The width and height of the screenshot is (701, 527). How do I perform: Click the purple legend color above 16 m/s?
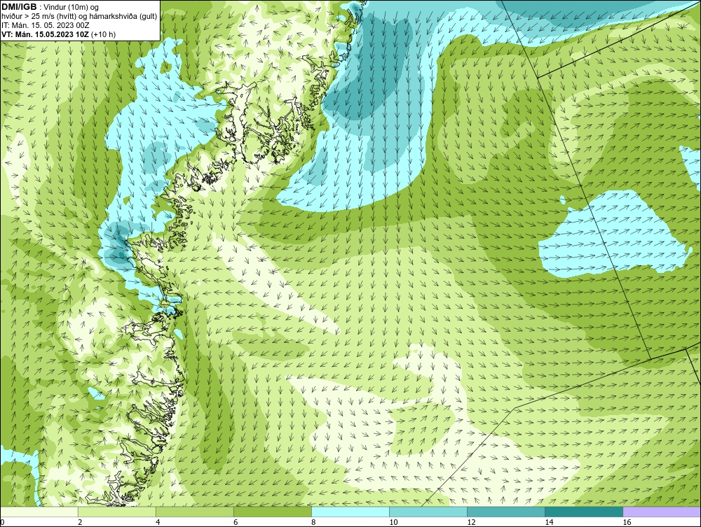pyautogui.click(x=662, y=512)
